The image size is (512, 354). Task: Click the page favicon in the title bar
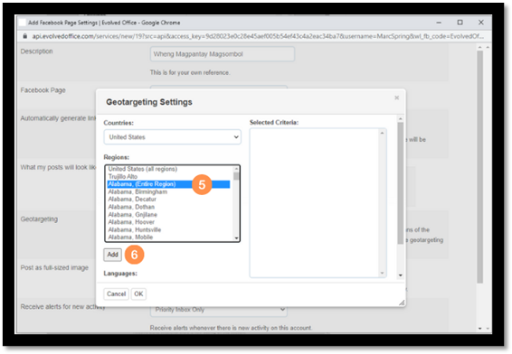pos(23,23)
